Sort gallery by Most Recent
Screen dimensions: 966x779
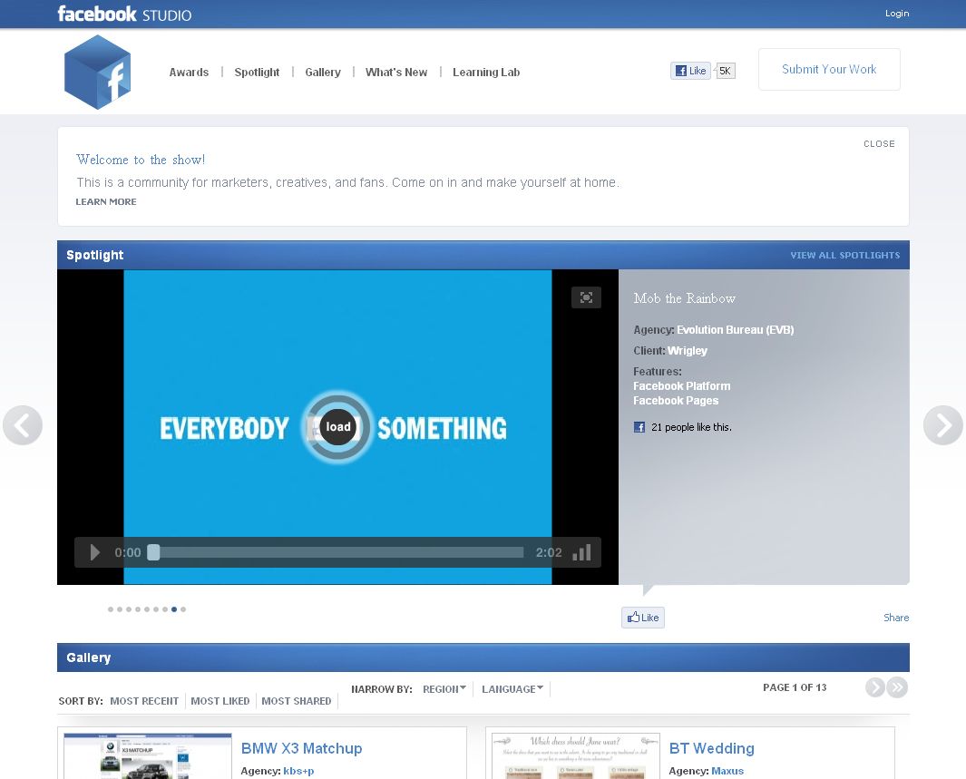[144, 701]
